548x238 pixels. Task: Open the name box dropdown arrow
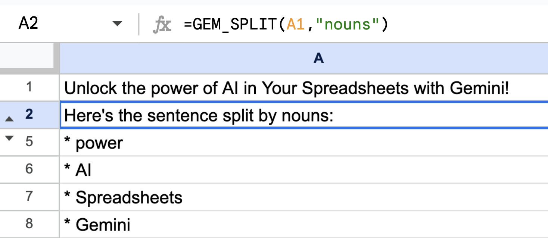[117, 24]
